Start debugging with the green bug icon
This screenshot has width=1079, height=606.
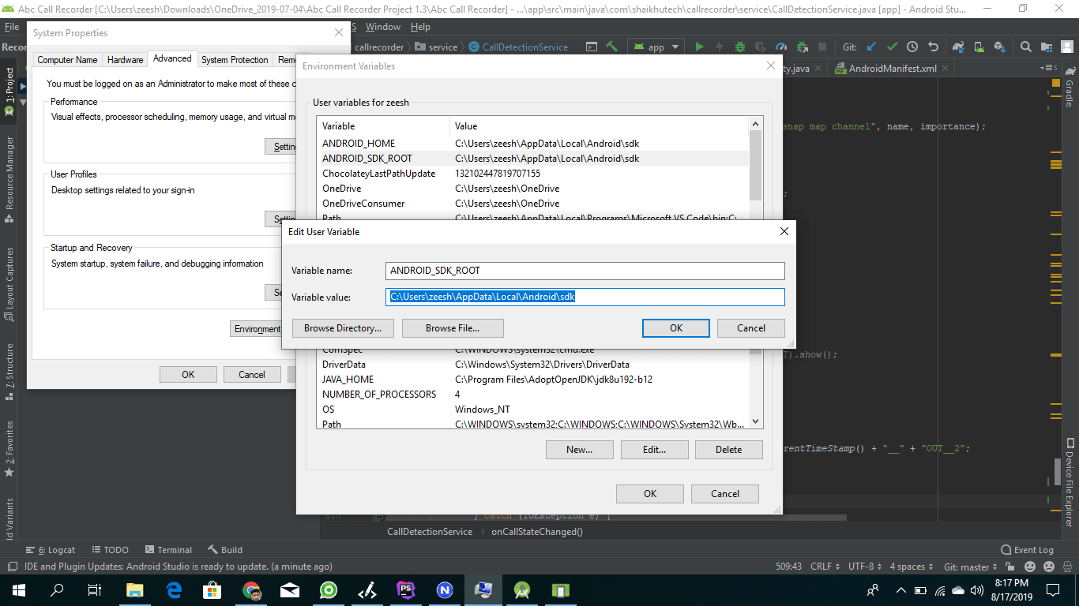pos(740,47)
